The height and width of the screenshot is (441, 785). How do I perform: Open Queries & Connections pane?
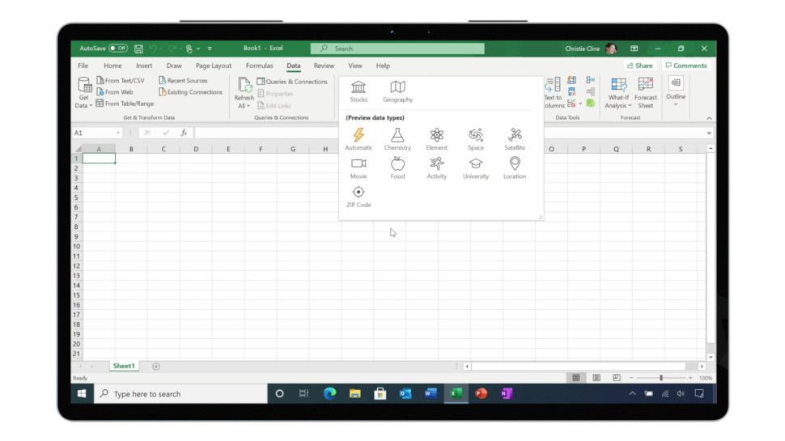click(x=292, y=81)
